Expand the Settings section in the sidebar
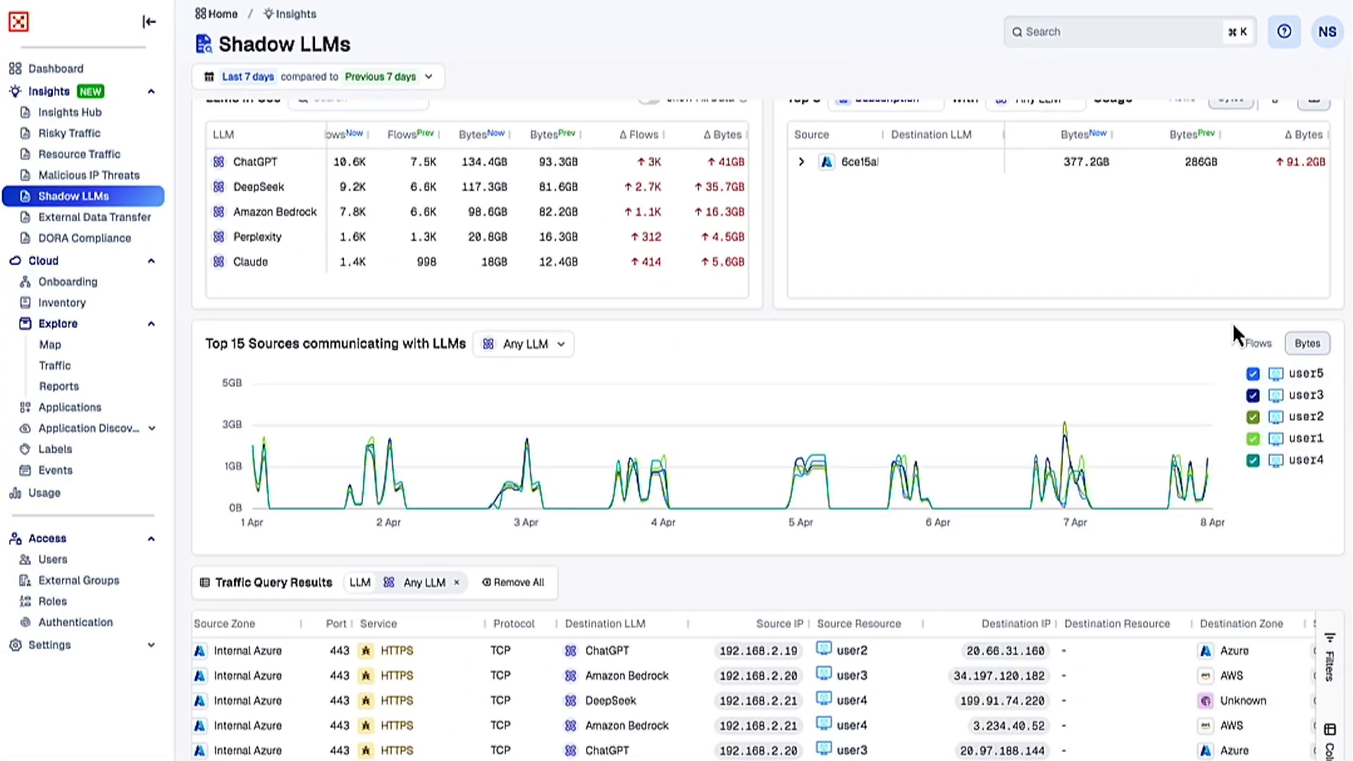Viewport: 1353px width, 761px height. 151,645
